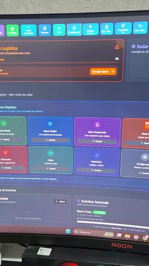Open the Orçamentos tile with lightning icon

click(91, 29)
